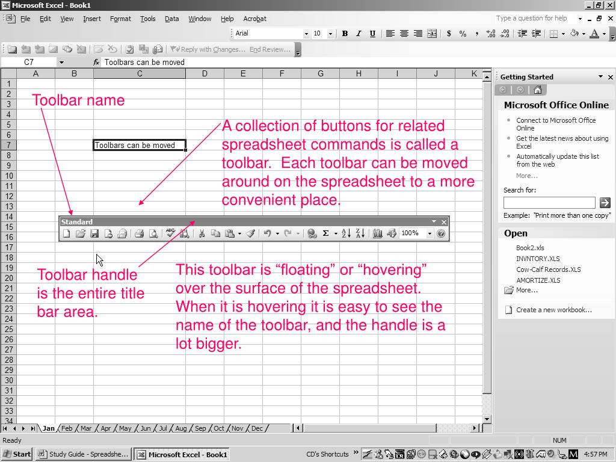Click the vertical scrollbar down arrow
This screenshot has width=616, height=462.
pyautogui.click(x=487, y=419)
